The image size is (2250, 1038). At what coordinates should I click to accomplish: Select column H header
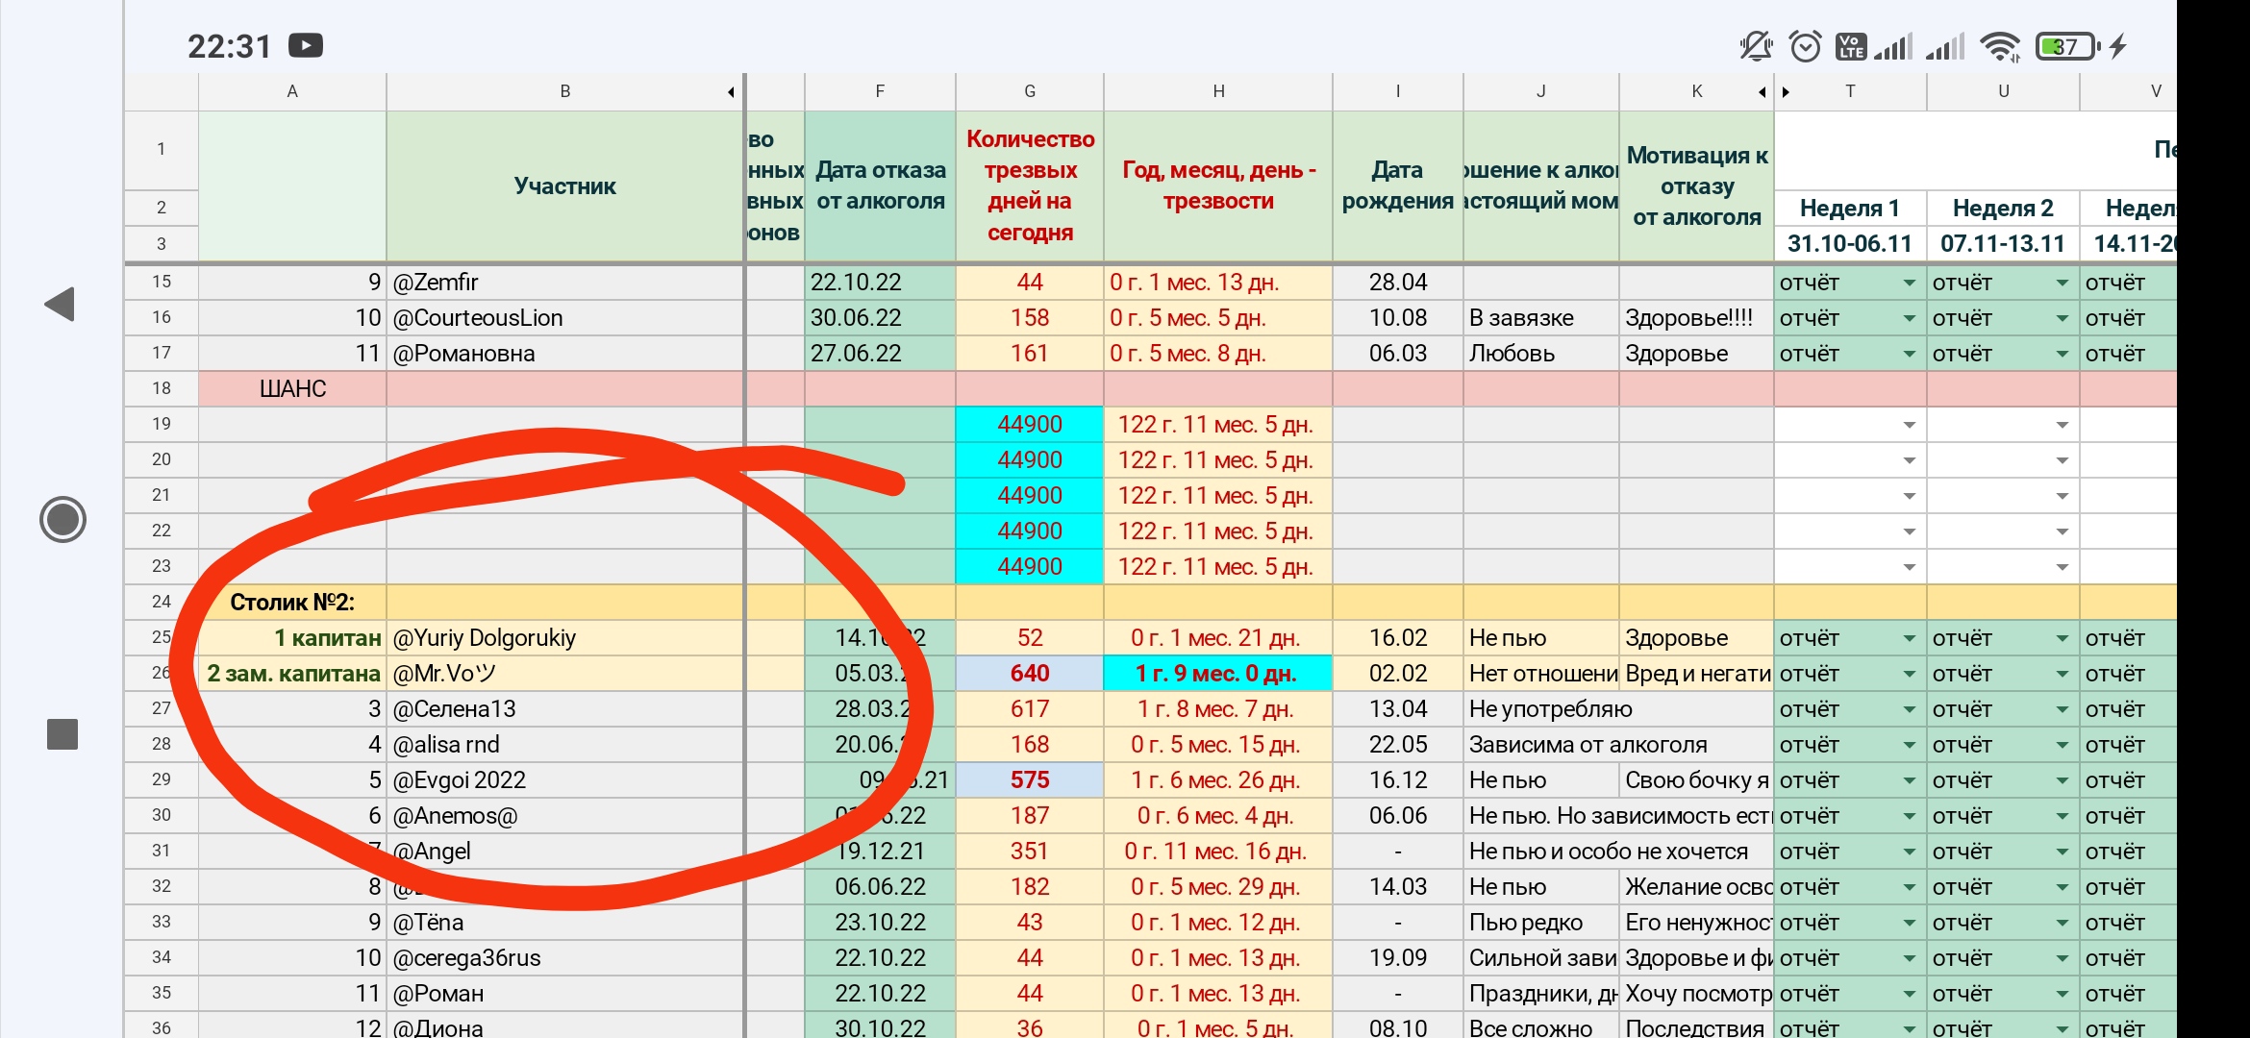point(1218,92)
